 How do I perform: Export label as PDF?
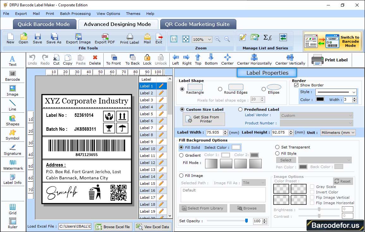[x=105, y=39]
